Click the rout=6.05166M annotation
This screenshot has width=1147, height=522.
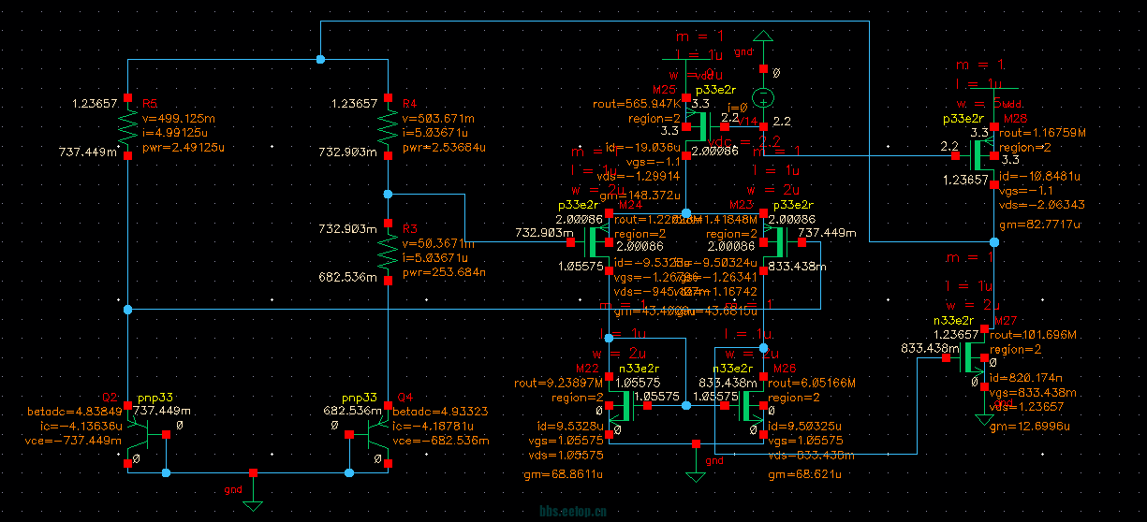coord(811,383)
